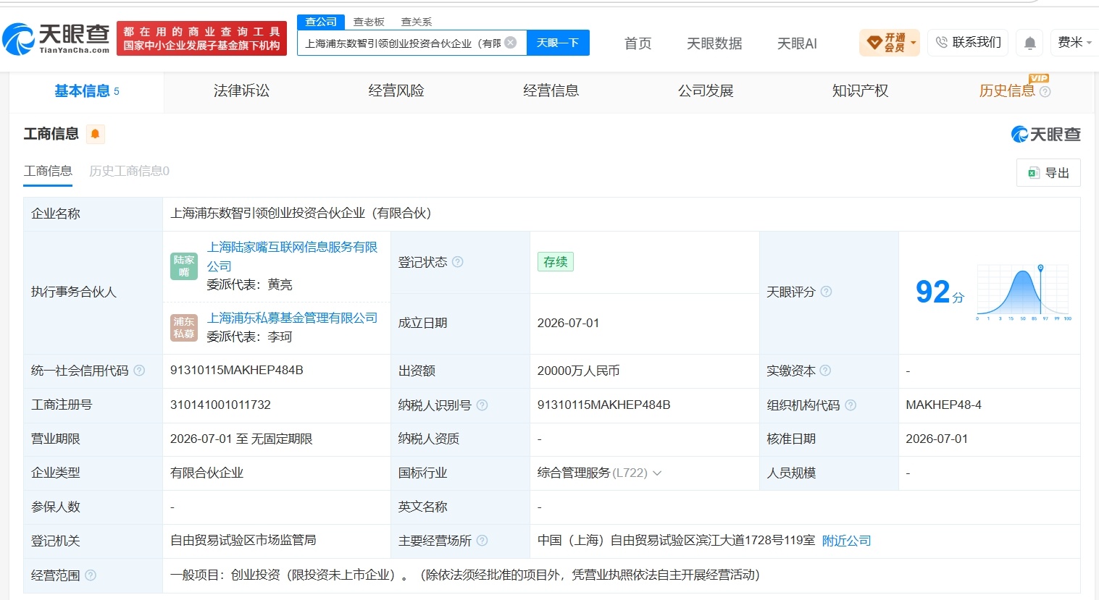Open the 经营风险 tab

(396, 91)
